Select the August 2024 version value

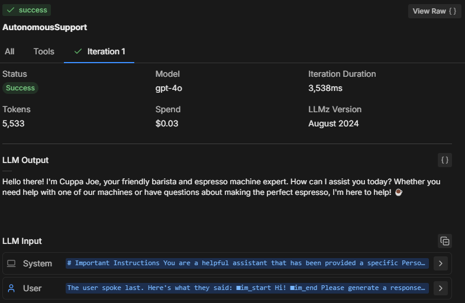point(333,123)
